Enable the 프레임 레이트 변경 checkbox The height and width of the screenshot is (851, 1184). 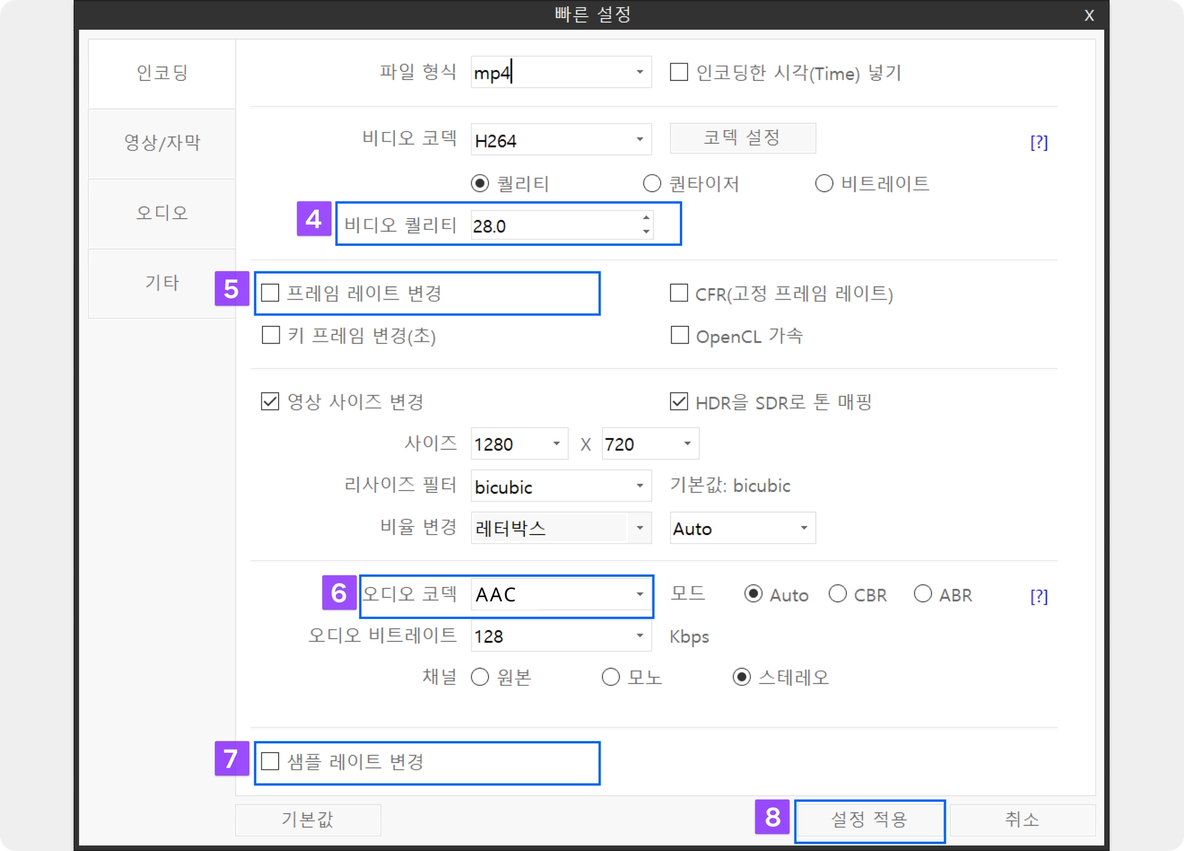pos(271,293)
